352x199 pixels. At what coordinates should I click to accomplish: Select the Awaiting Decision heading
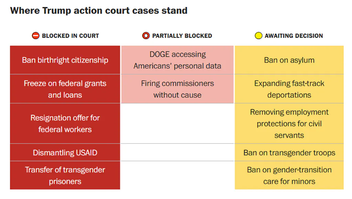tap(294, 36)
